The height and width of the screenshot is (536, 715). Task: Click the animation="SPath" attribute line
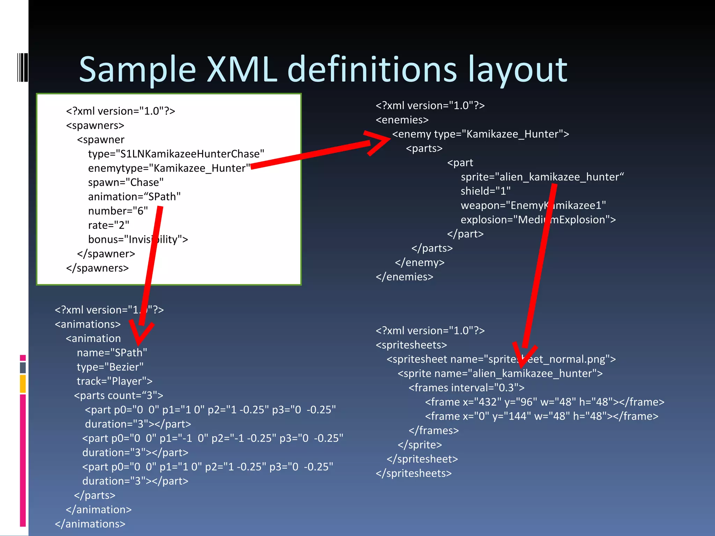coord(134,197)
